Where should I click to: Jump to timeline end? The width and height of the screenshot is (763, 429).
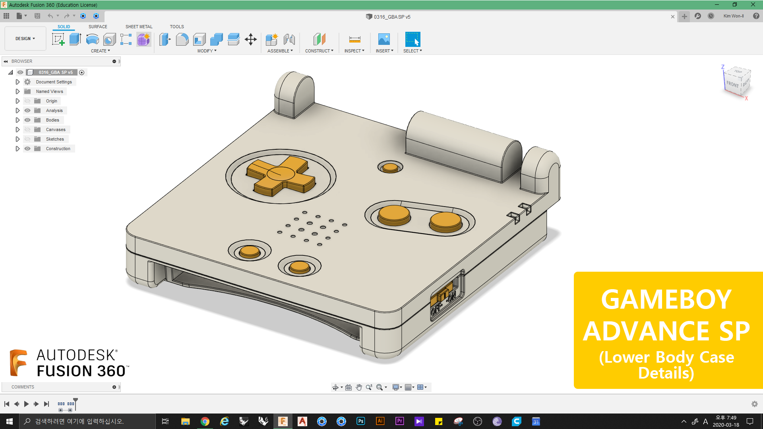(x=46, y=404)
